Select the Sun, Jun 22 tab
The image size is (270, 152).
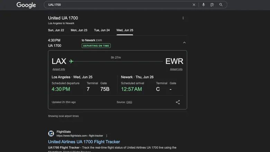tap(56, 30)
